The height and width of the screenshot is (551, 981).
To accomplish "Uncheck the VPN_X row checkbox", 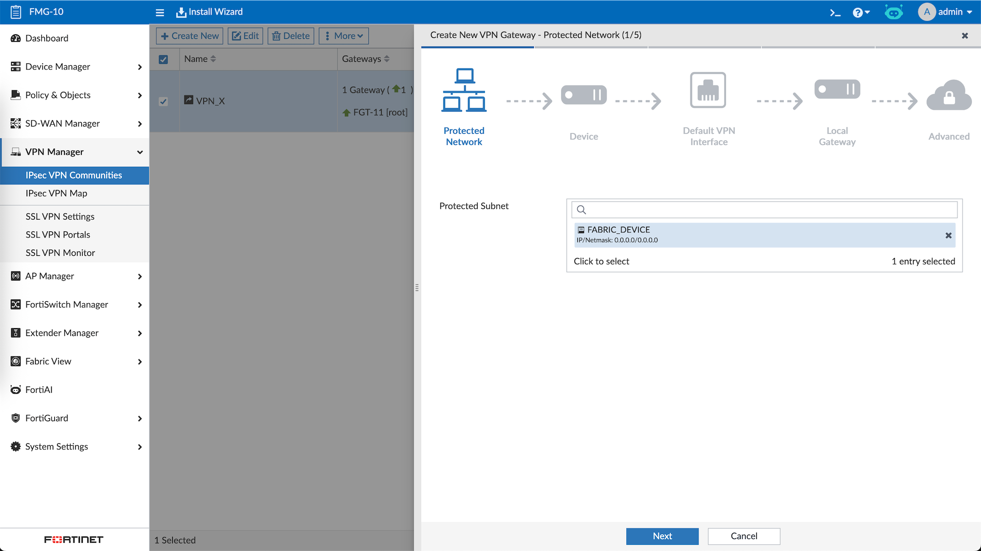I will coord(163,101).
